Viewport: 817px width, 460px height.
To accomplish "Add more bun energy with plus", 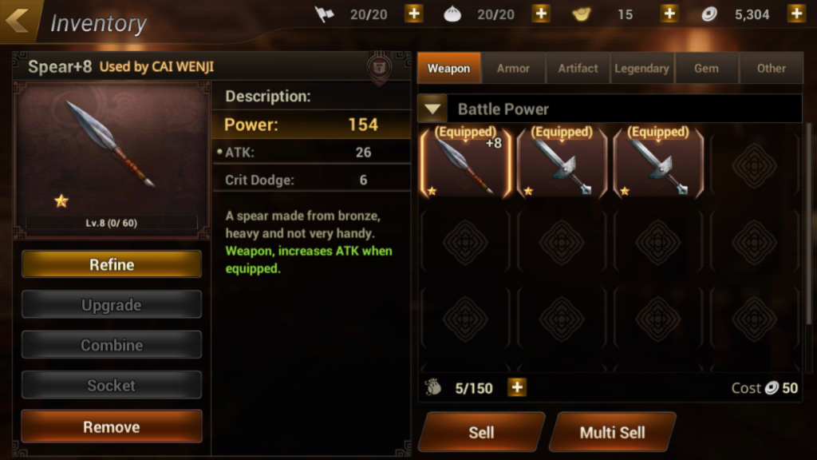I will click(x=542, y=14).
